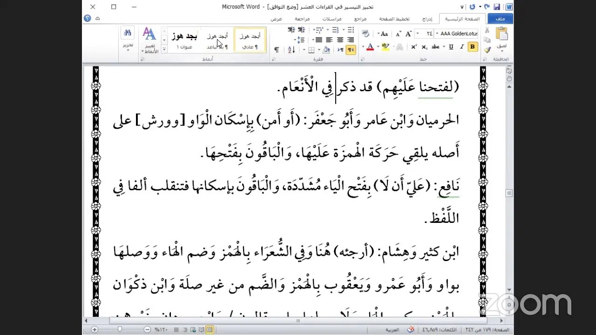
Task: Expand the styles gallery More arrow
Action: tap(164, 48)
